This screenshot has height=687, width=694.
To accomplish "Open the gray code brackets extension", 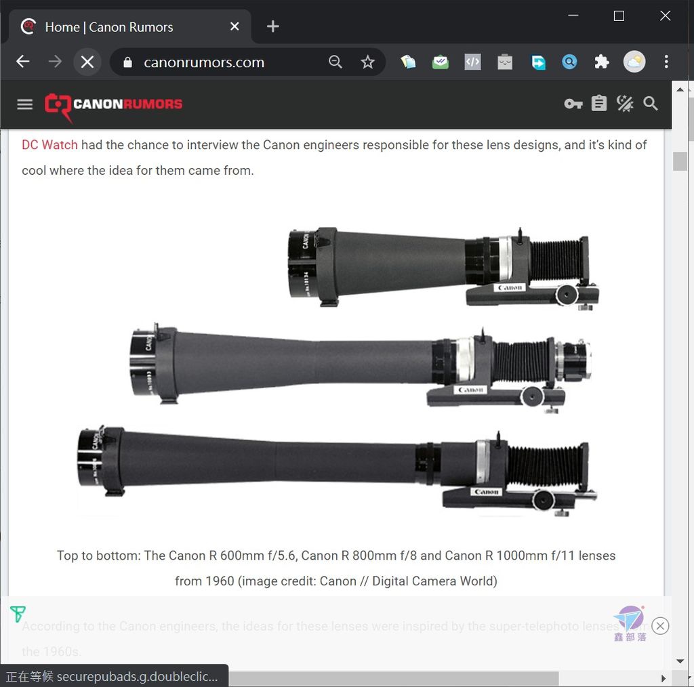I will tap(472, 62).
